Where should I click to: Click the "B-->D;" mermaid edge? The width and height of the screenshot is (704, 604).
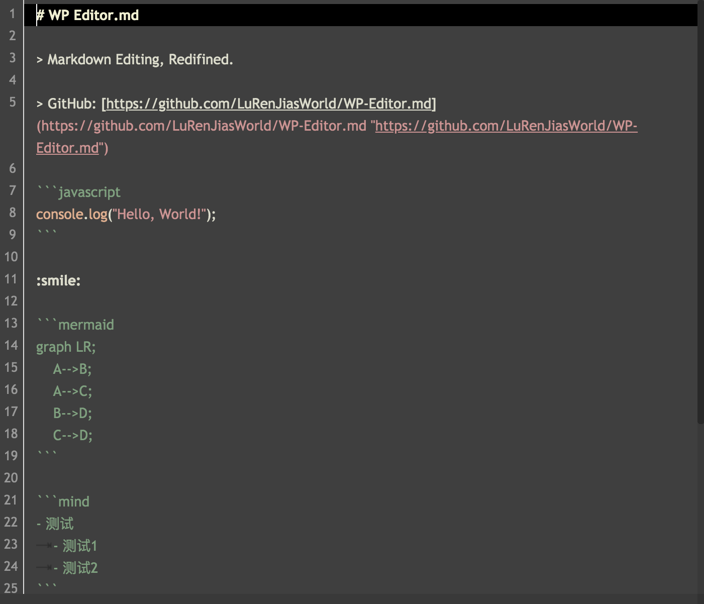click(72, 414)
